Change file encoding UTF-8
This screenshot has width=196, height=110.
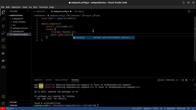[155, 108]
